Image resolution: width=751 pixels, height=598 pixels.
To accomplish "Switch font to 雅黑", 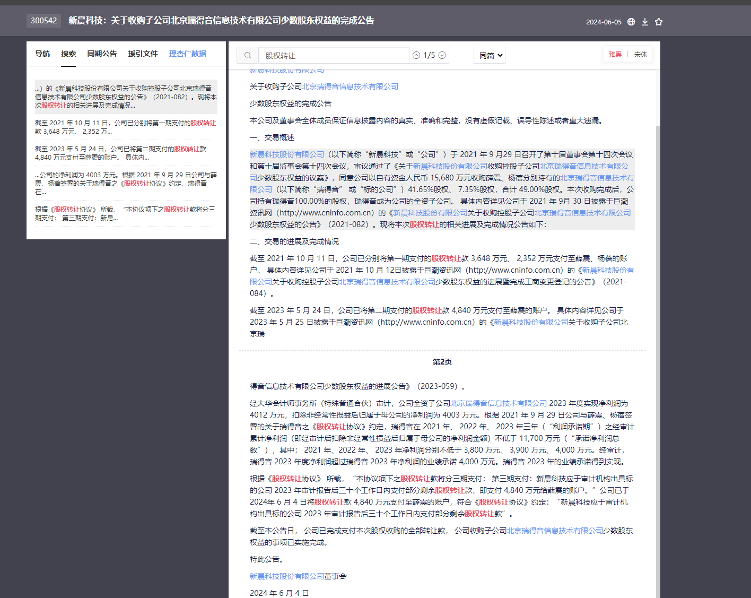I will [x=615, y=55].
